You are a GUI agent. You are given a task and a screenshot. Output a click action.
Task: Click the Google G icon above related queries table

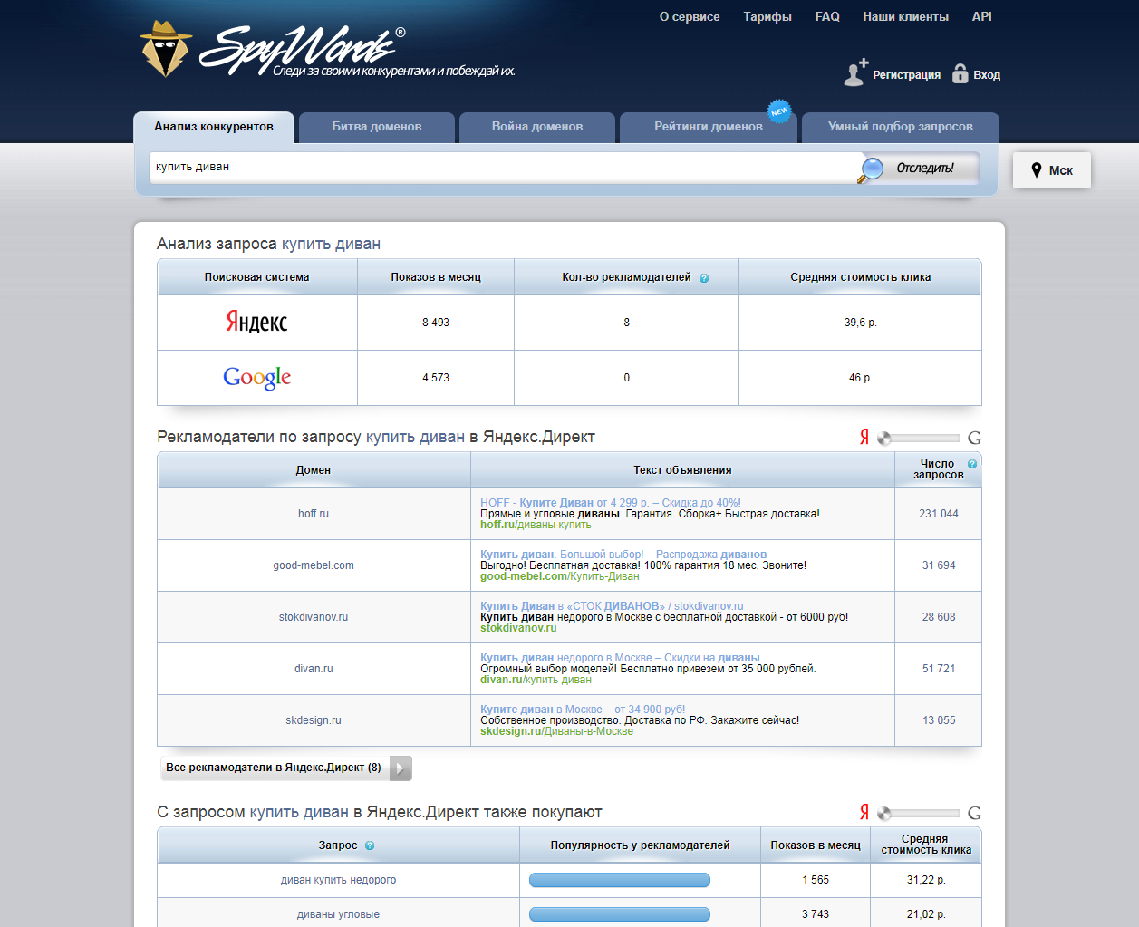click(x=974, y=813)
